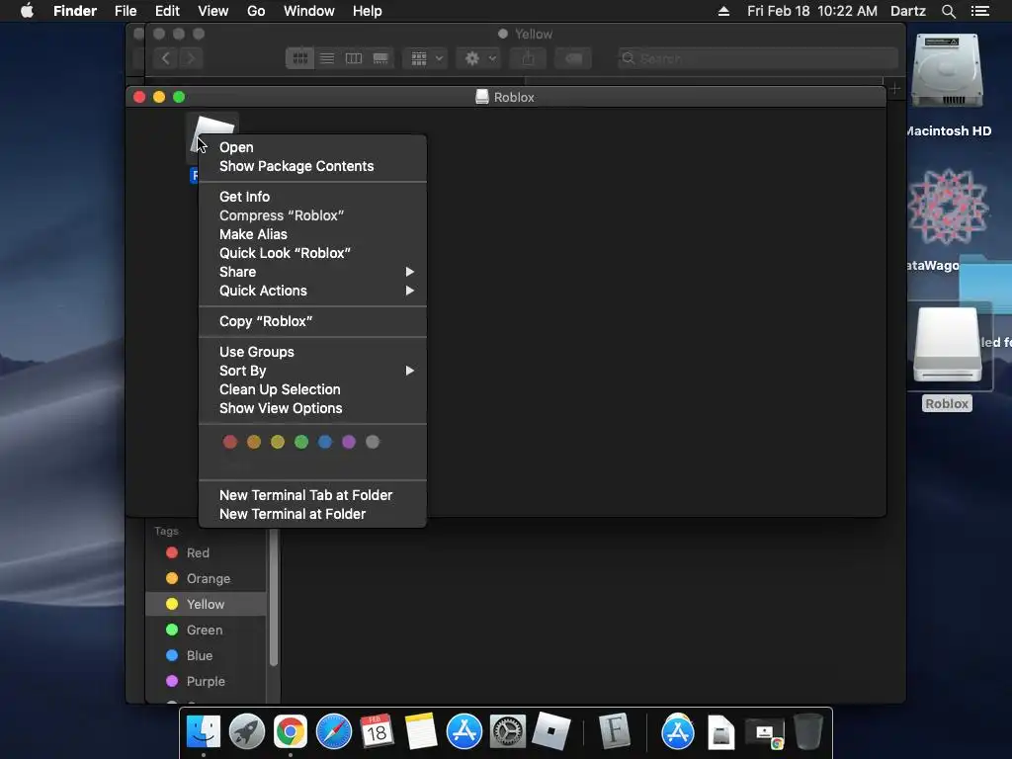Open Spotlight search in menu bar

tap(948, 11)
